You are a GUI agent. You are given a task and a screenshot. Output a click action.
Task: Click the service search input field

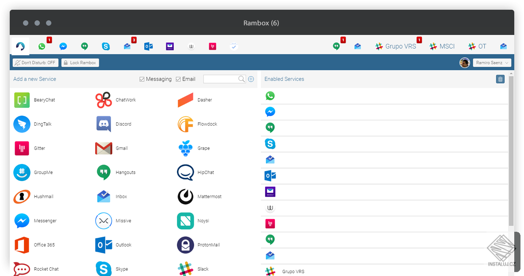click(x=220, y=79)
